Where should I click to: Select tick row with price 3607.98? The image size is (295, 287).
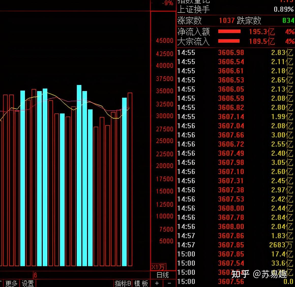[x=235, y=162]
